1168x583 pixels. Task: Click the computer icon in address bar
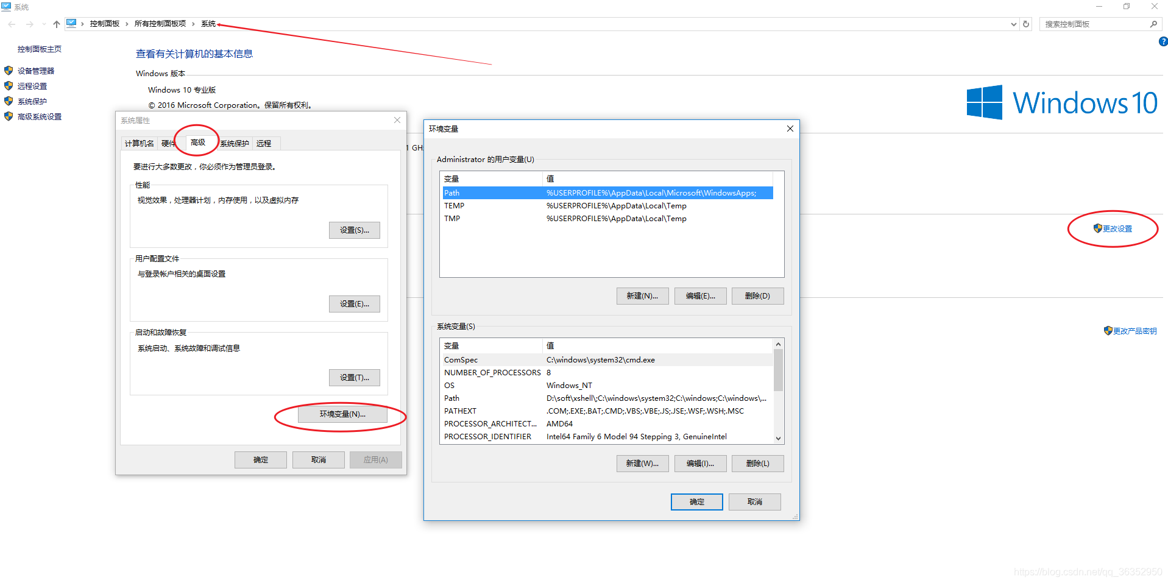pos(71,23)
